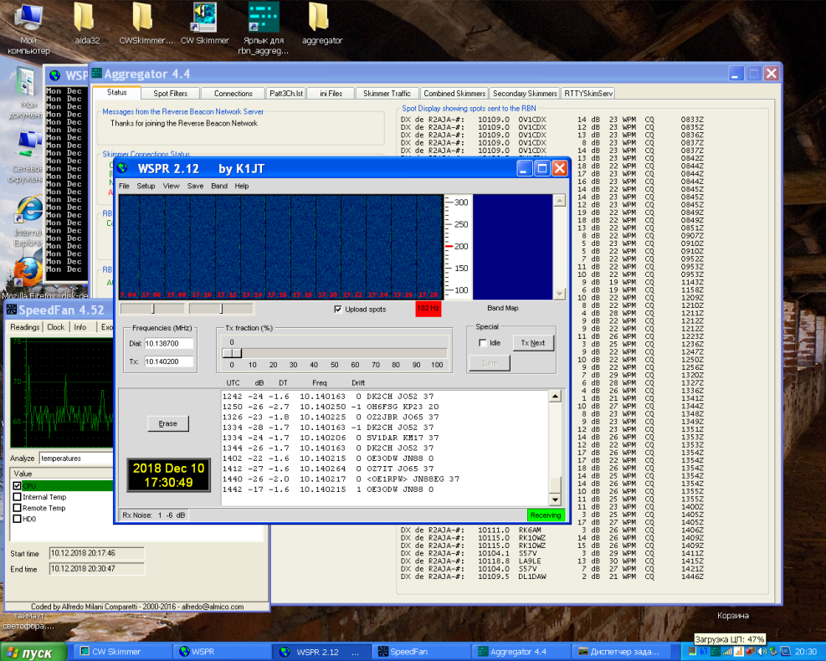Open the Band menu in WSPR

218,186
